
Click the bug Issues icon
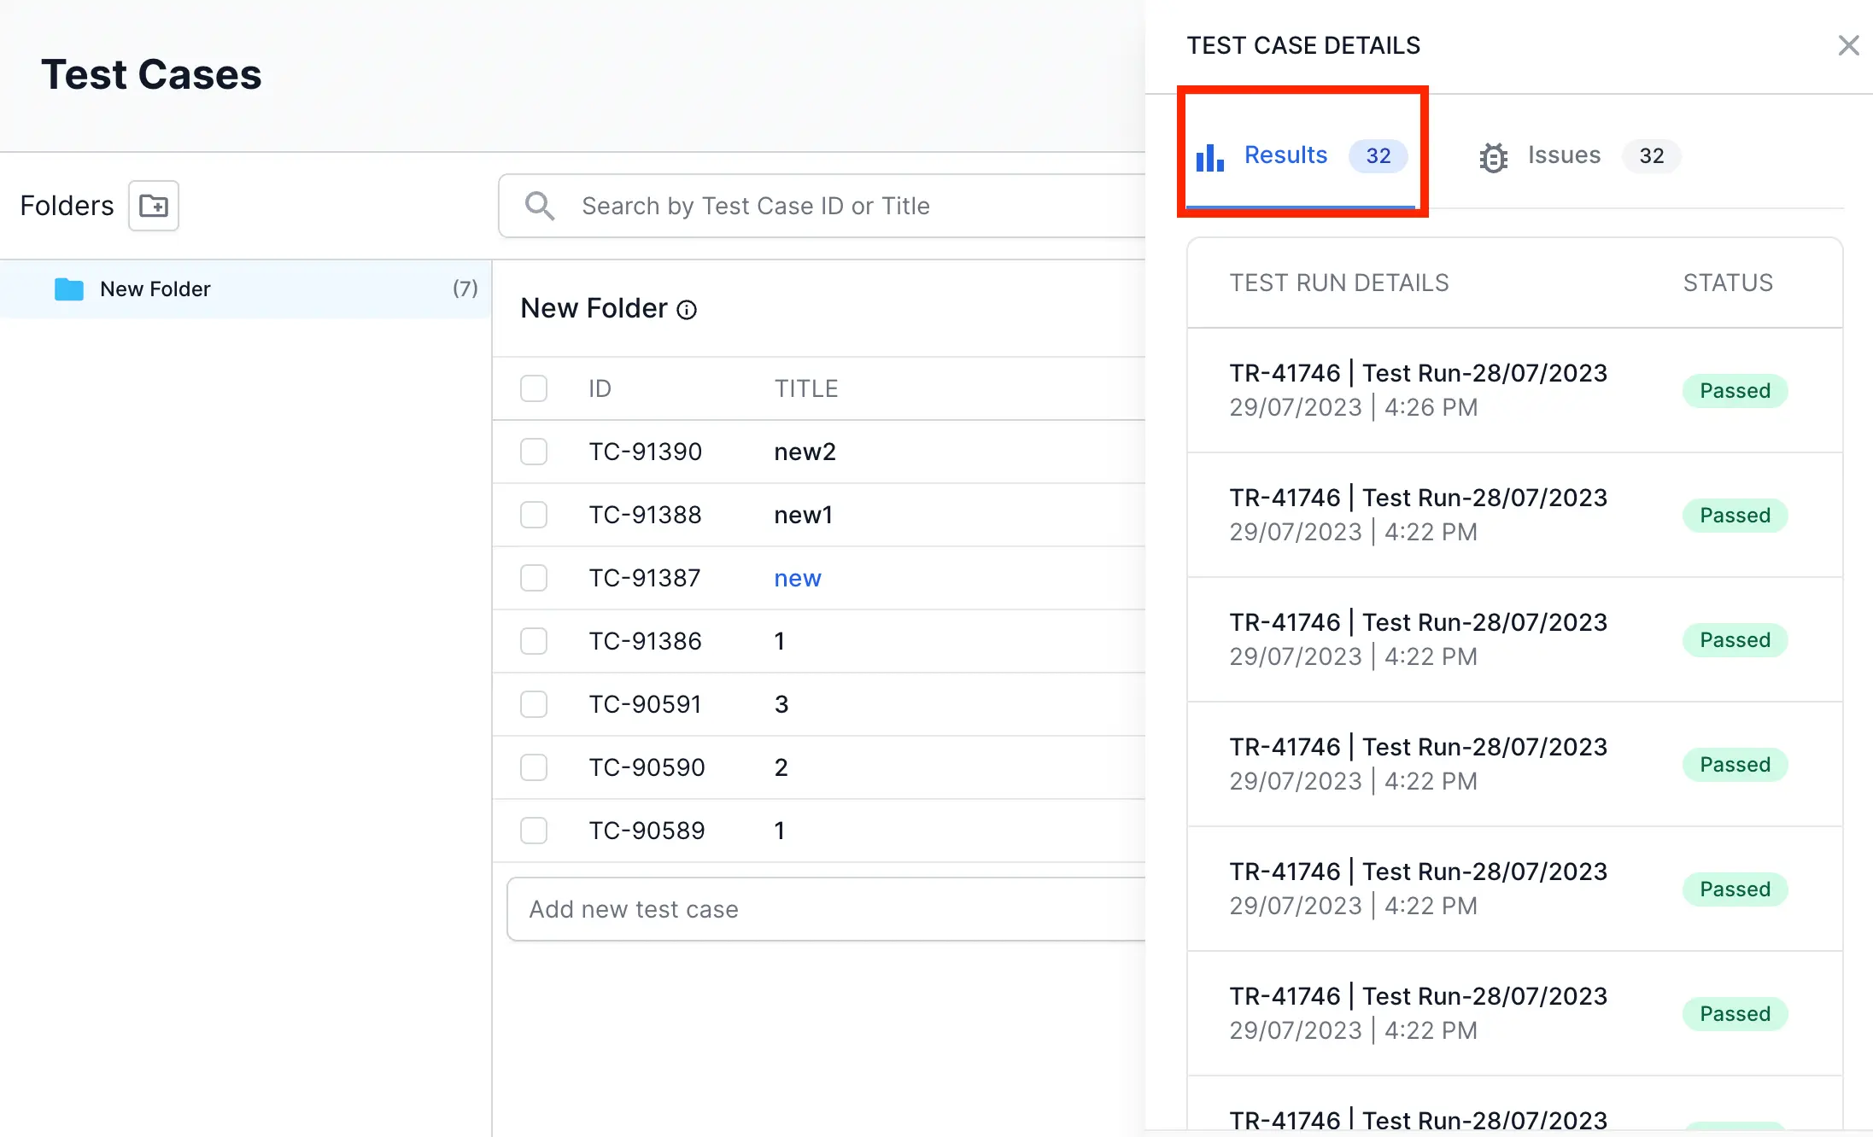coord(1493,157)
